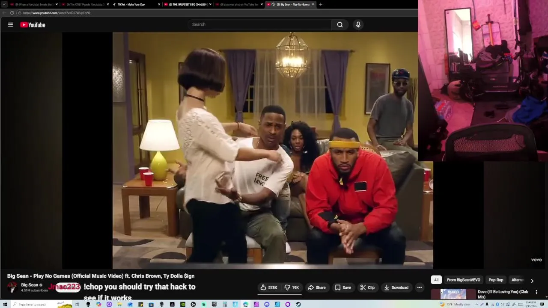Open the tab search dropdown arrow
Image resolution: width=548 pixels, height=308 pixels.
click(x=4, y=4)
